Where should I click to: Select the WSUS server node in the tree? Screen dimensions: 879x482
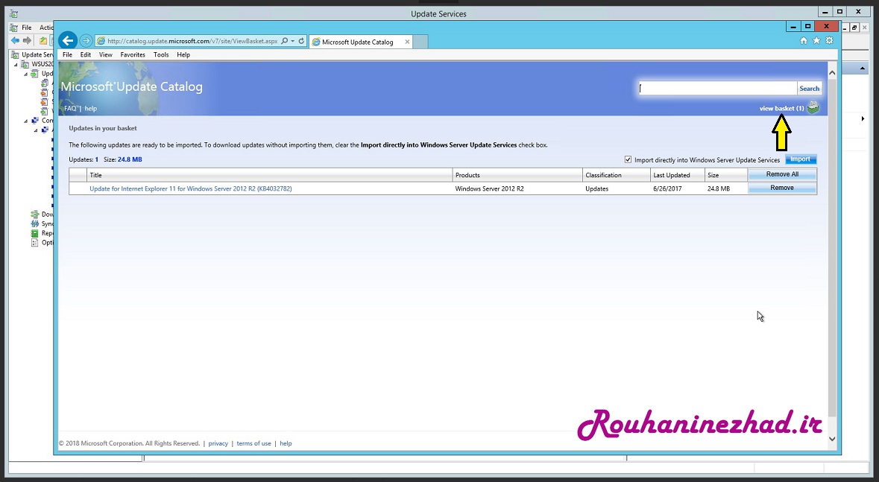37,64
